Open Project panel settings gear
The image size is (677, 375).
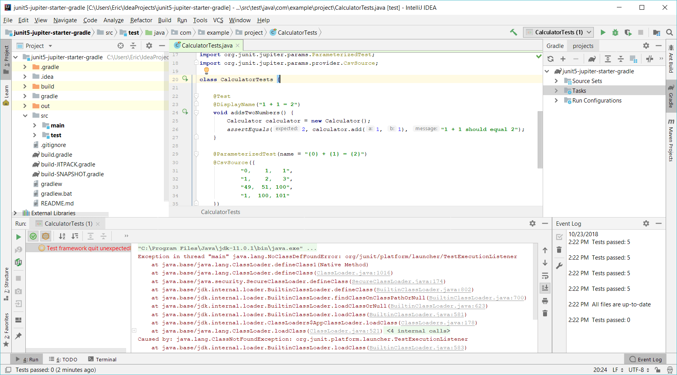pyautogui.click(x=149, y=46)
